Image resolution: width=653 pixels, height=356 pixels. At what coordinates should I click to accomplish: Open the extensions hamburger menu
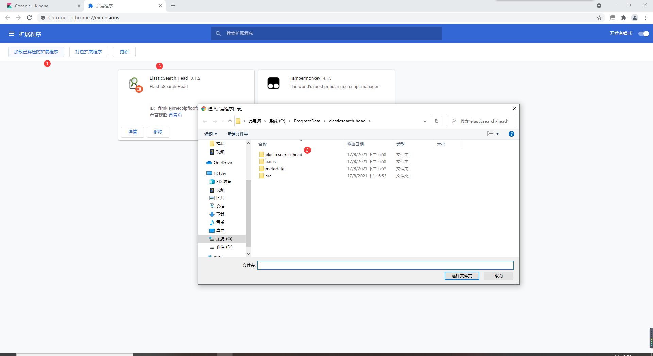(x=12, y=34)
